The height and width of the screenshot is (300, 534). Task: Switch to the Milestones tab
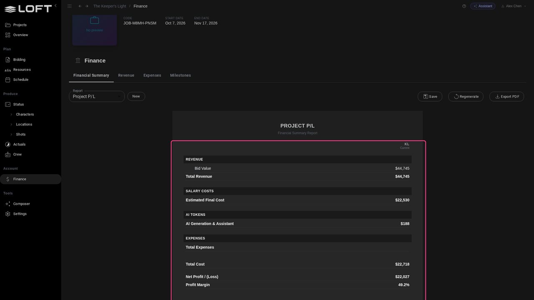click(181, 75)
